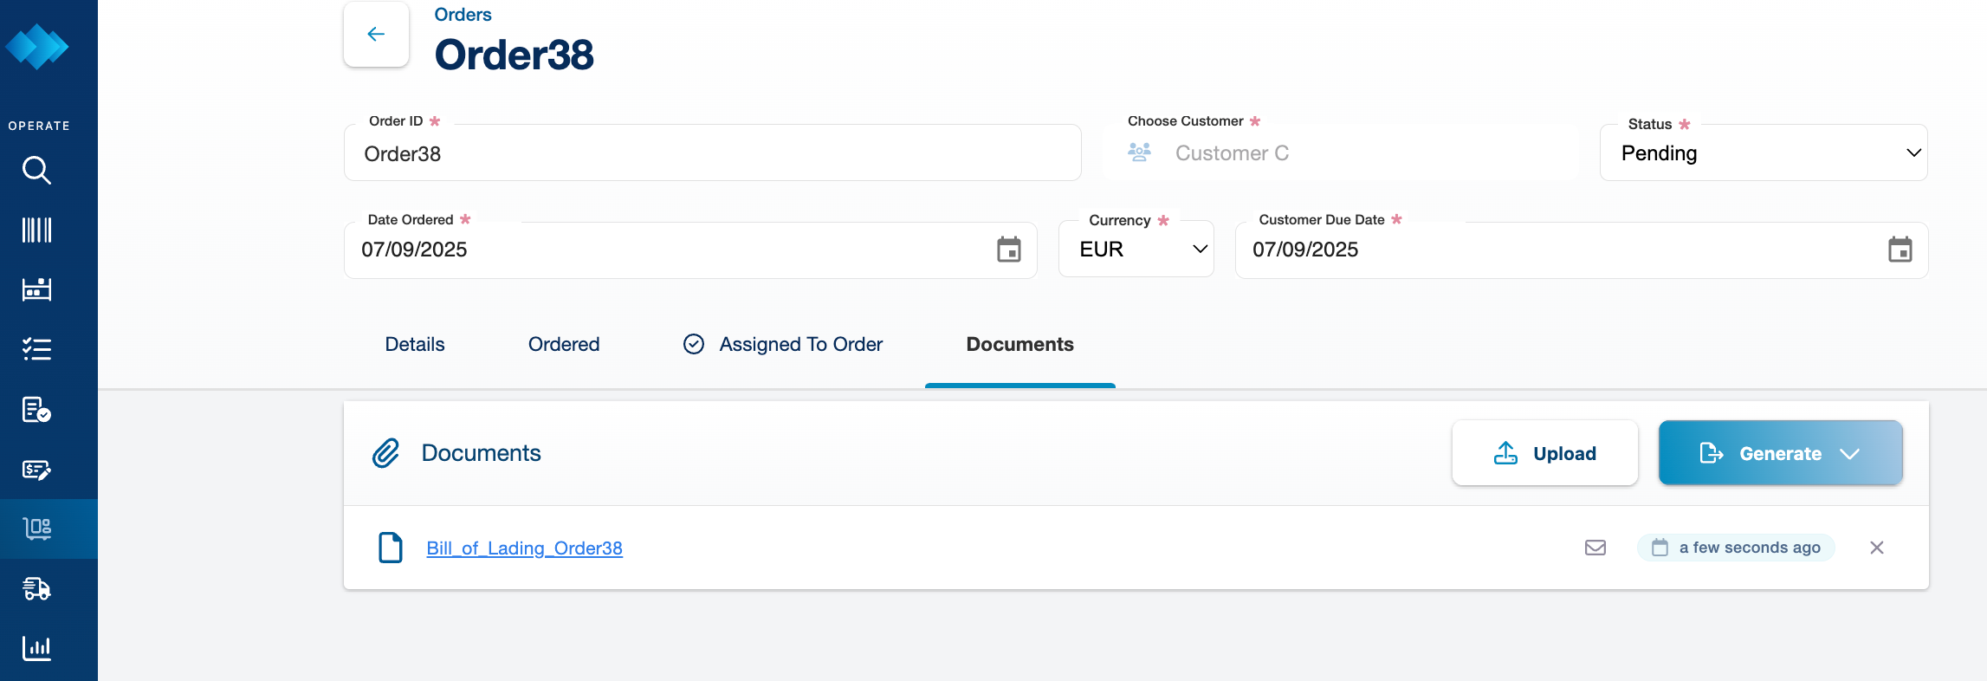Open the Bill_of_Lading_Order38 document link
1987x681 pixels.
(524, 548)
